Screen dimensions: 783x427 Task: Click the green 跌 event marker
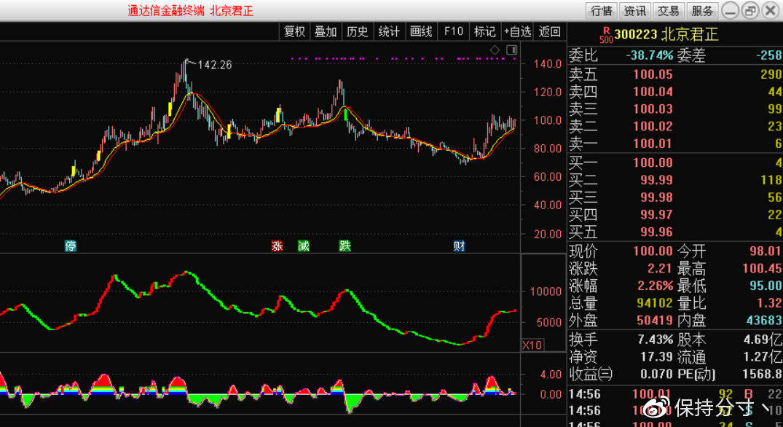345,246
